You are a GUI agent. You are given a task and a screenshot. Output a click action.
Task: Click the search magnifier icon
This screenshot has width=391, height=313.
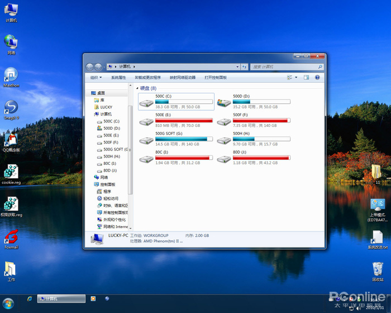(x=320, y=67)
